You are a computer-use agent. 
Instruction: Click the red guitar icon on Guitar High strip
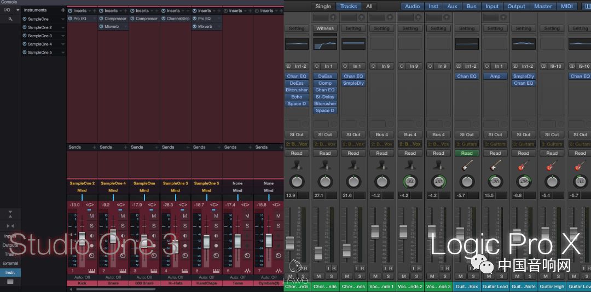(x=552, y=165)
